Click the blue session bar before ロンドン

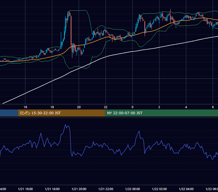point(9,113)
